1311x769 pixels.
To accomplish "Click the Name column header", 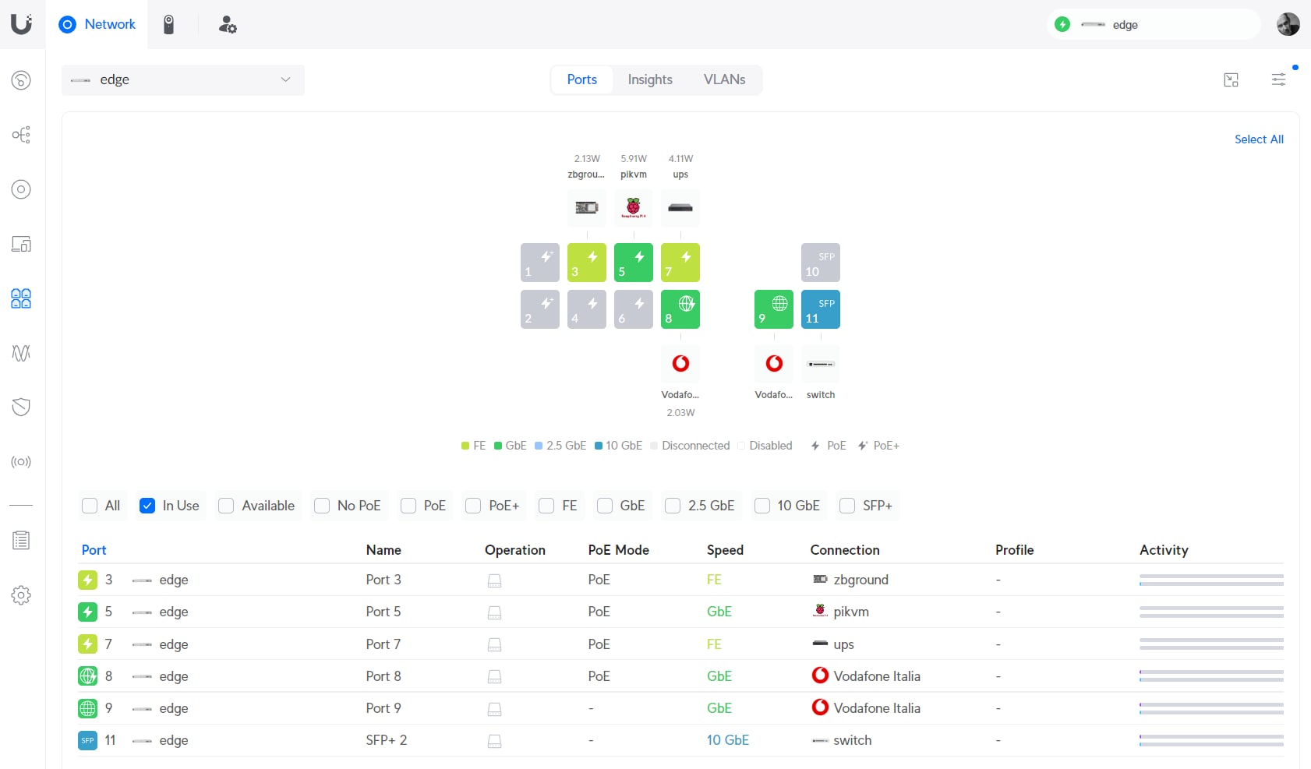I will coord(383,550).
